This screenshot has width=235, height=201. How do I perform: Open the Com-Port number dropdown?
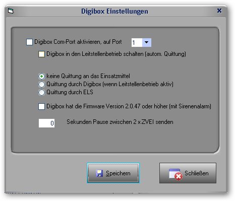(x=147, y=42)
